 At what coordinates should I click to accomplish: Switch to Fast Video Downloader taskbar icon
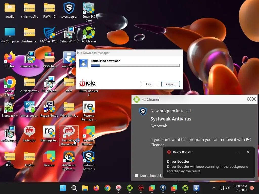119,188
